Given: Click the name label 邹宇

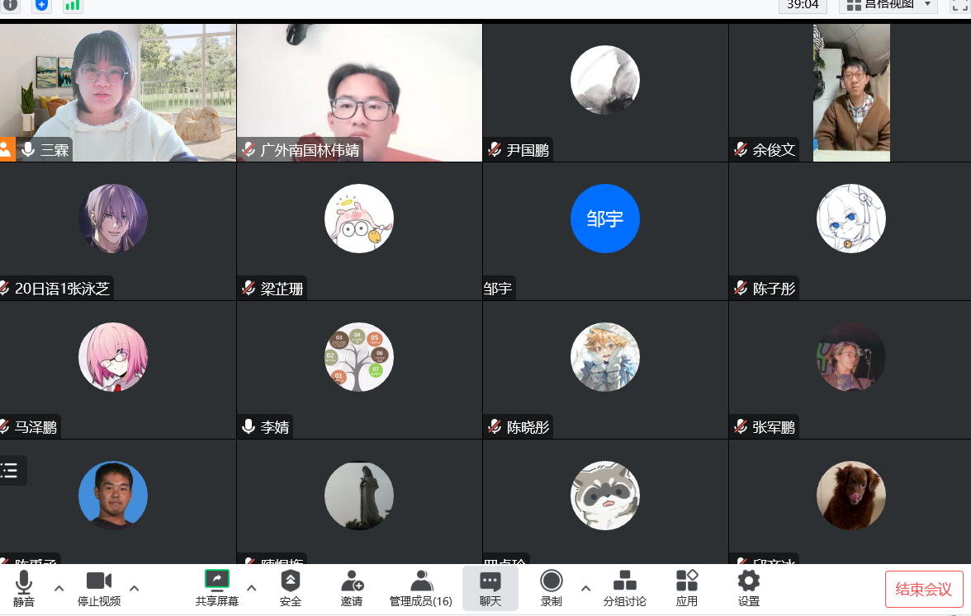Looking at the screenshot, I should (x=498, y=289).
